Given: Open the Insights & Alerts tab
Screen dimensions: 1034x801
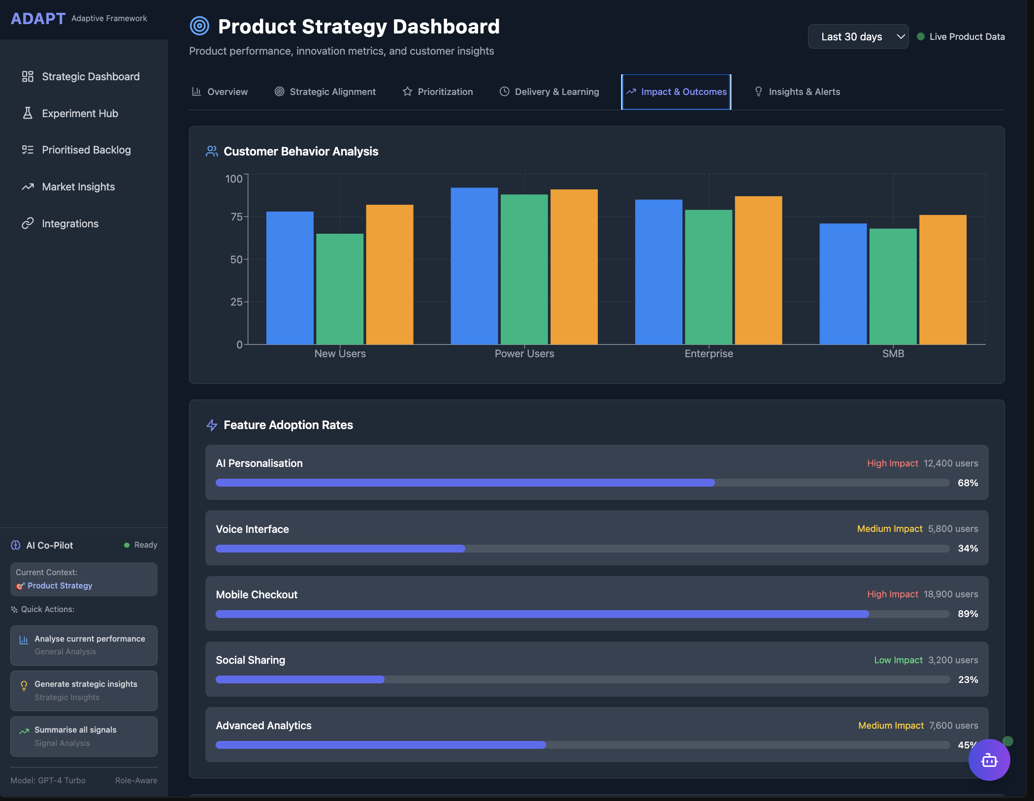Looking at the screenshot, I should tap(797, 92).
